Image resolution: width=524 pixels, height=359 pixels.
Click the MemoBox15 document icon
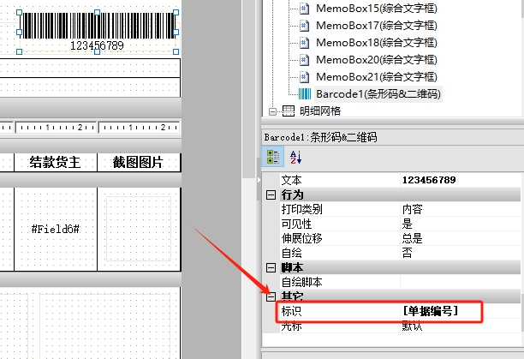point(304,9)
